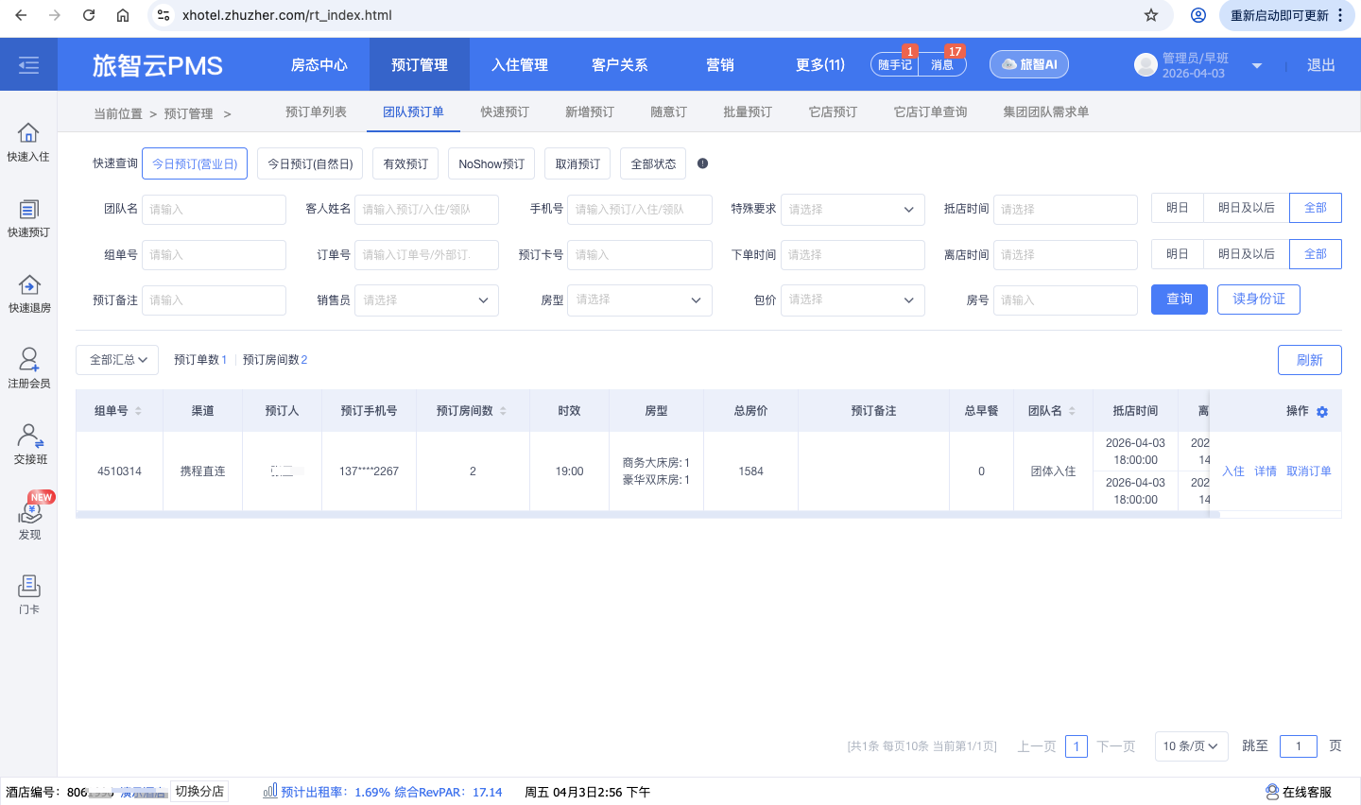The image size is (1361, 805).
Task: Open the 全部汇总 dropdown
Action: point(117,360)
